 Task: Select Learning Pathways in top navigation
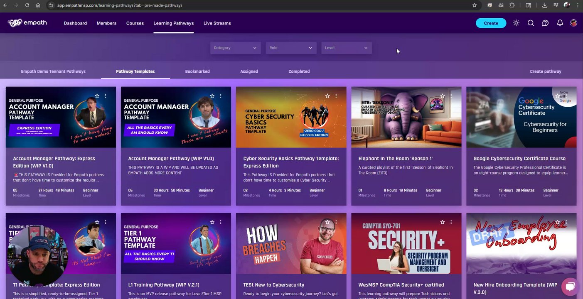[x=174, y=23]
